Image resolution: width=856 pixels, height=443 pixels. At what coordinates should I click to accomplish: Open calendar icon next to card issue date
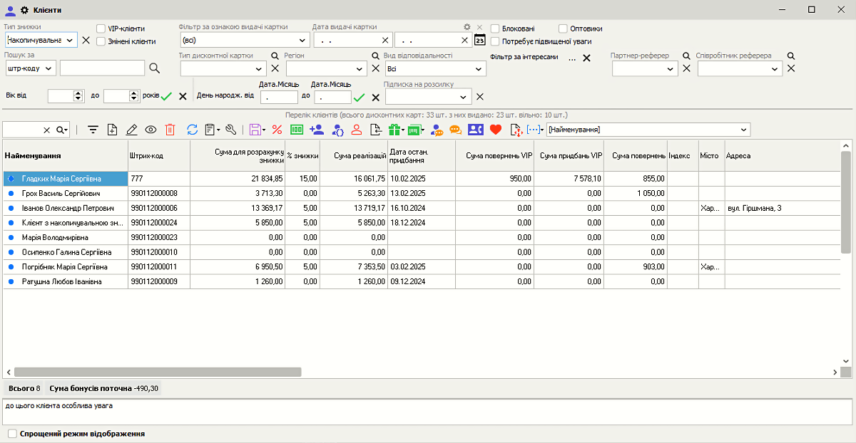click(x=480, y=40)
